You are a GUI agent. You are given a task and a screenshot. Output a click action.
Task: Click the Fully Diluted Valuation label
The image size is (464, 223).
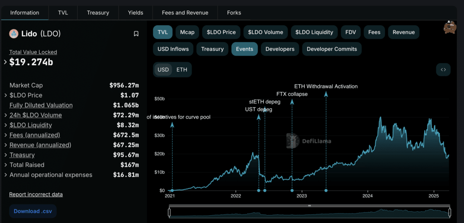41,105
